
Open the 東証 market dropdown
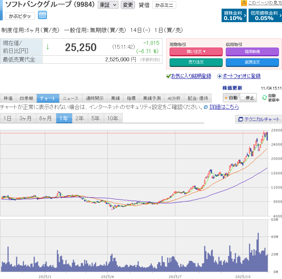tap(108, 5)
